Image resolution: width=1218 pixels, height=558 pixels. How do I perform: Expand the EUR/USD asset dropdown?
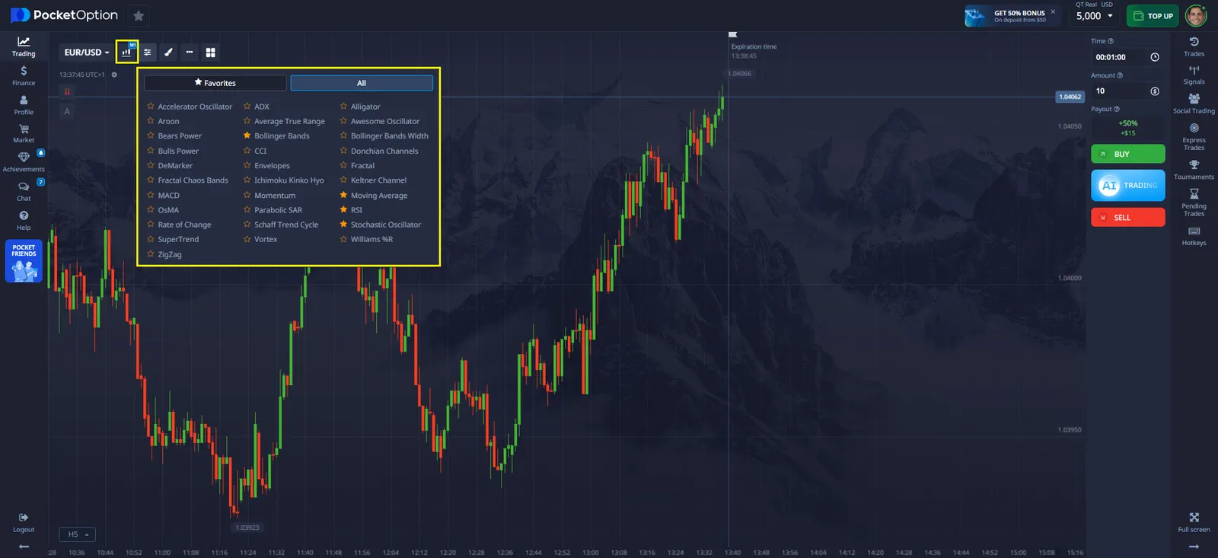pyautogui.click(x=86, y=53)
